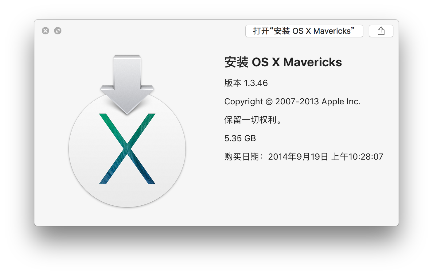433x275 pixels.
Task: Click the purchase time 上午10:28:07
Action: pyautogui.click(x=357, y=157)
